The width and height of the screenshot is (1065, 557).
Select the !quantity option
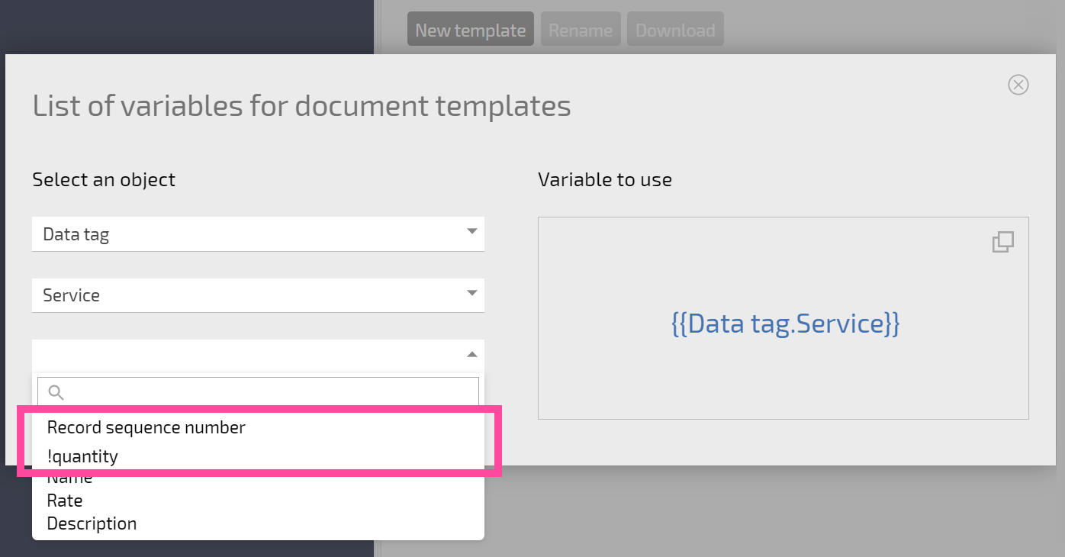click(258, 456)
